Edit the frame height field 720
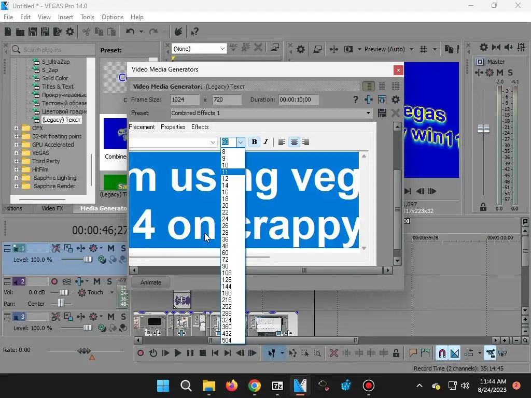This screenshot has width=531, height=398. [227, 99]
